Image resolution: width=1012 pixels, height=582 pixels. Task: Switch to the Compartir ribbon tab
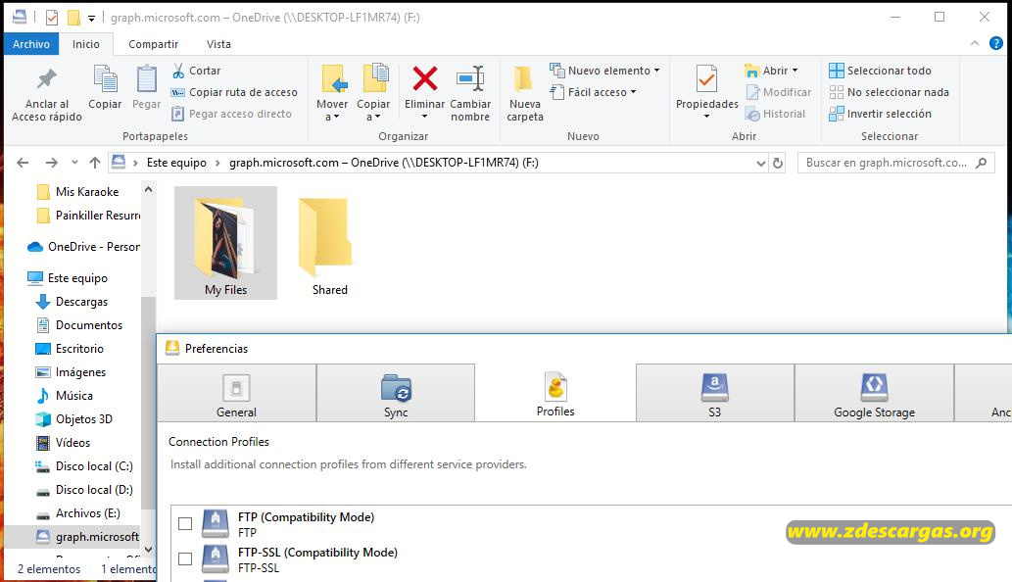click(x=153, y=44)
